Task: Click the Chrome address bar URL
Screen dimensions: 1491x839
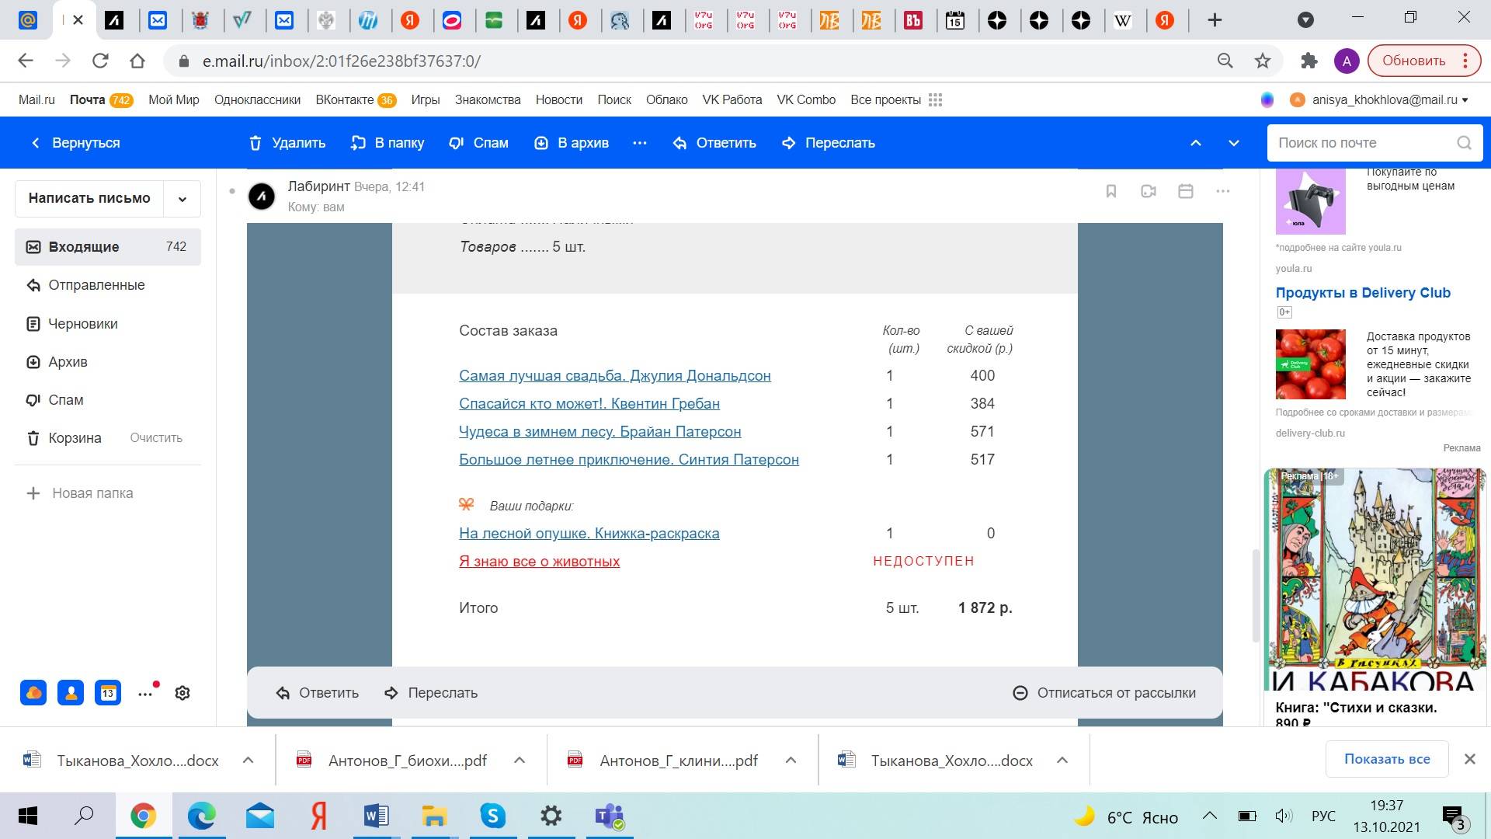Action: (342, 61)
